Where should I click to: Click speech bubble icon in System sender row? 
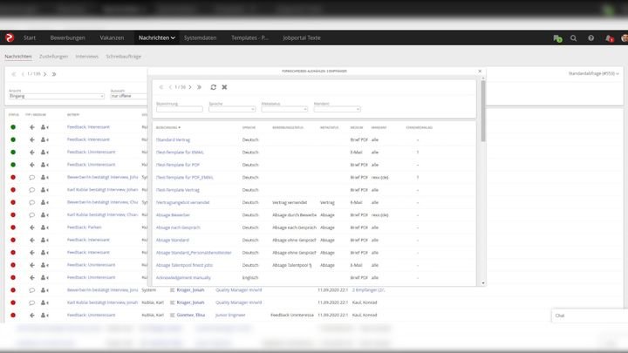31,290
